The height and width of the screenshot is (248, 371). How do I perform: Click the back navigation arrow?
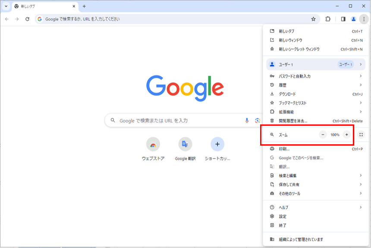(6, 19)
